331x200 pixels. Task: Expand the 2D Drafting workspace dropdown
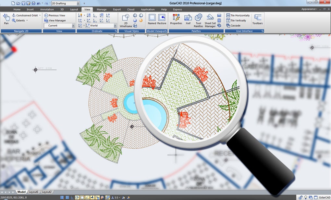78,3
